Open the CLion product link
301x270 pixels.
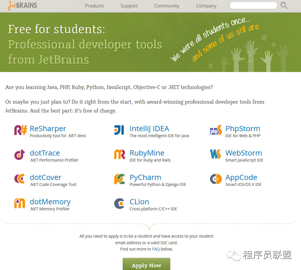coord(139,202)
